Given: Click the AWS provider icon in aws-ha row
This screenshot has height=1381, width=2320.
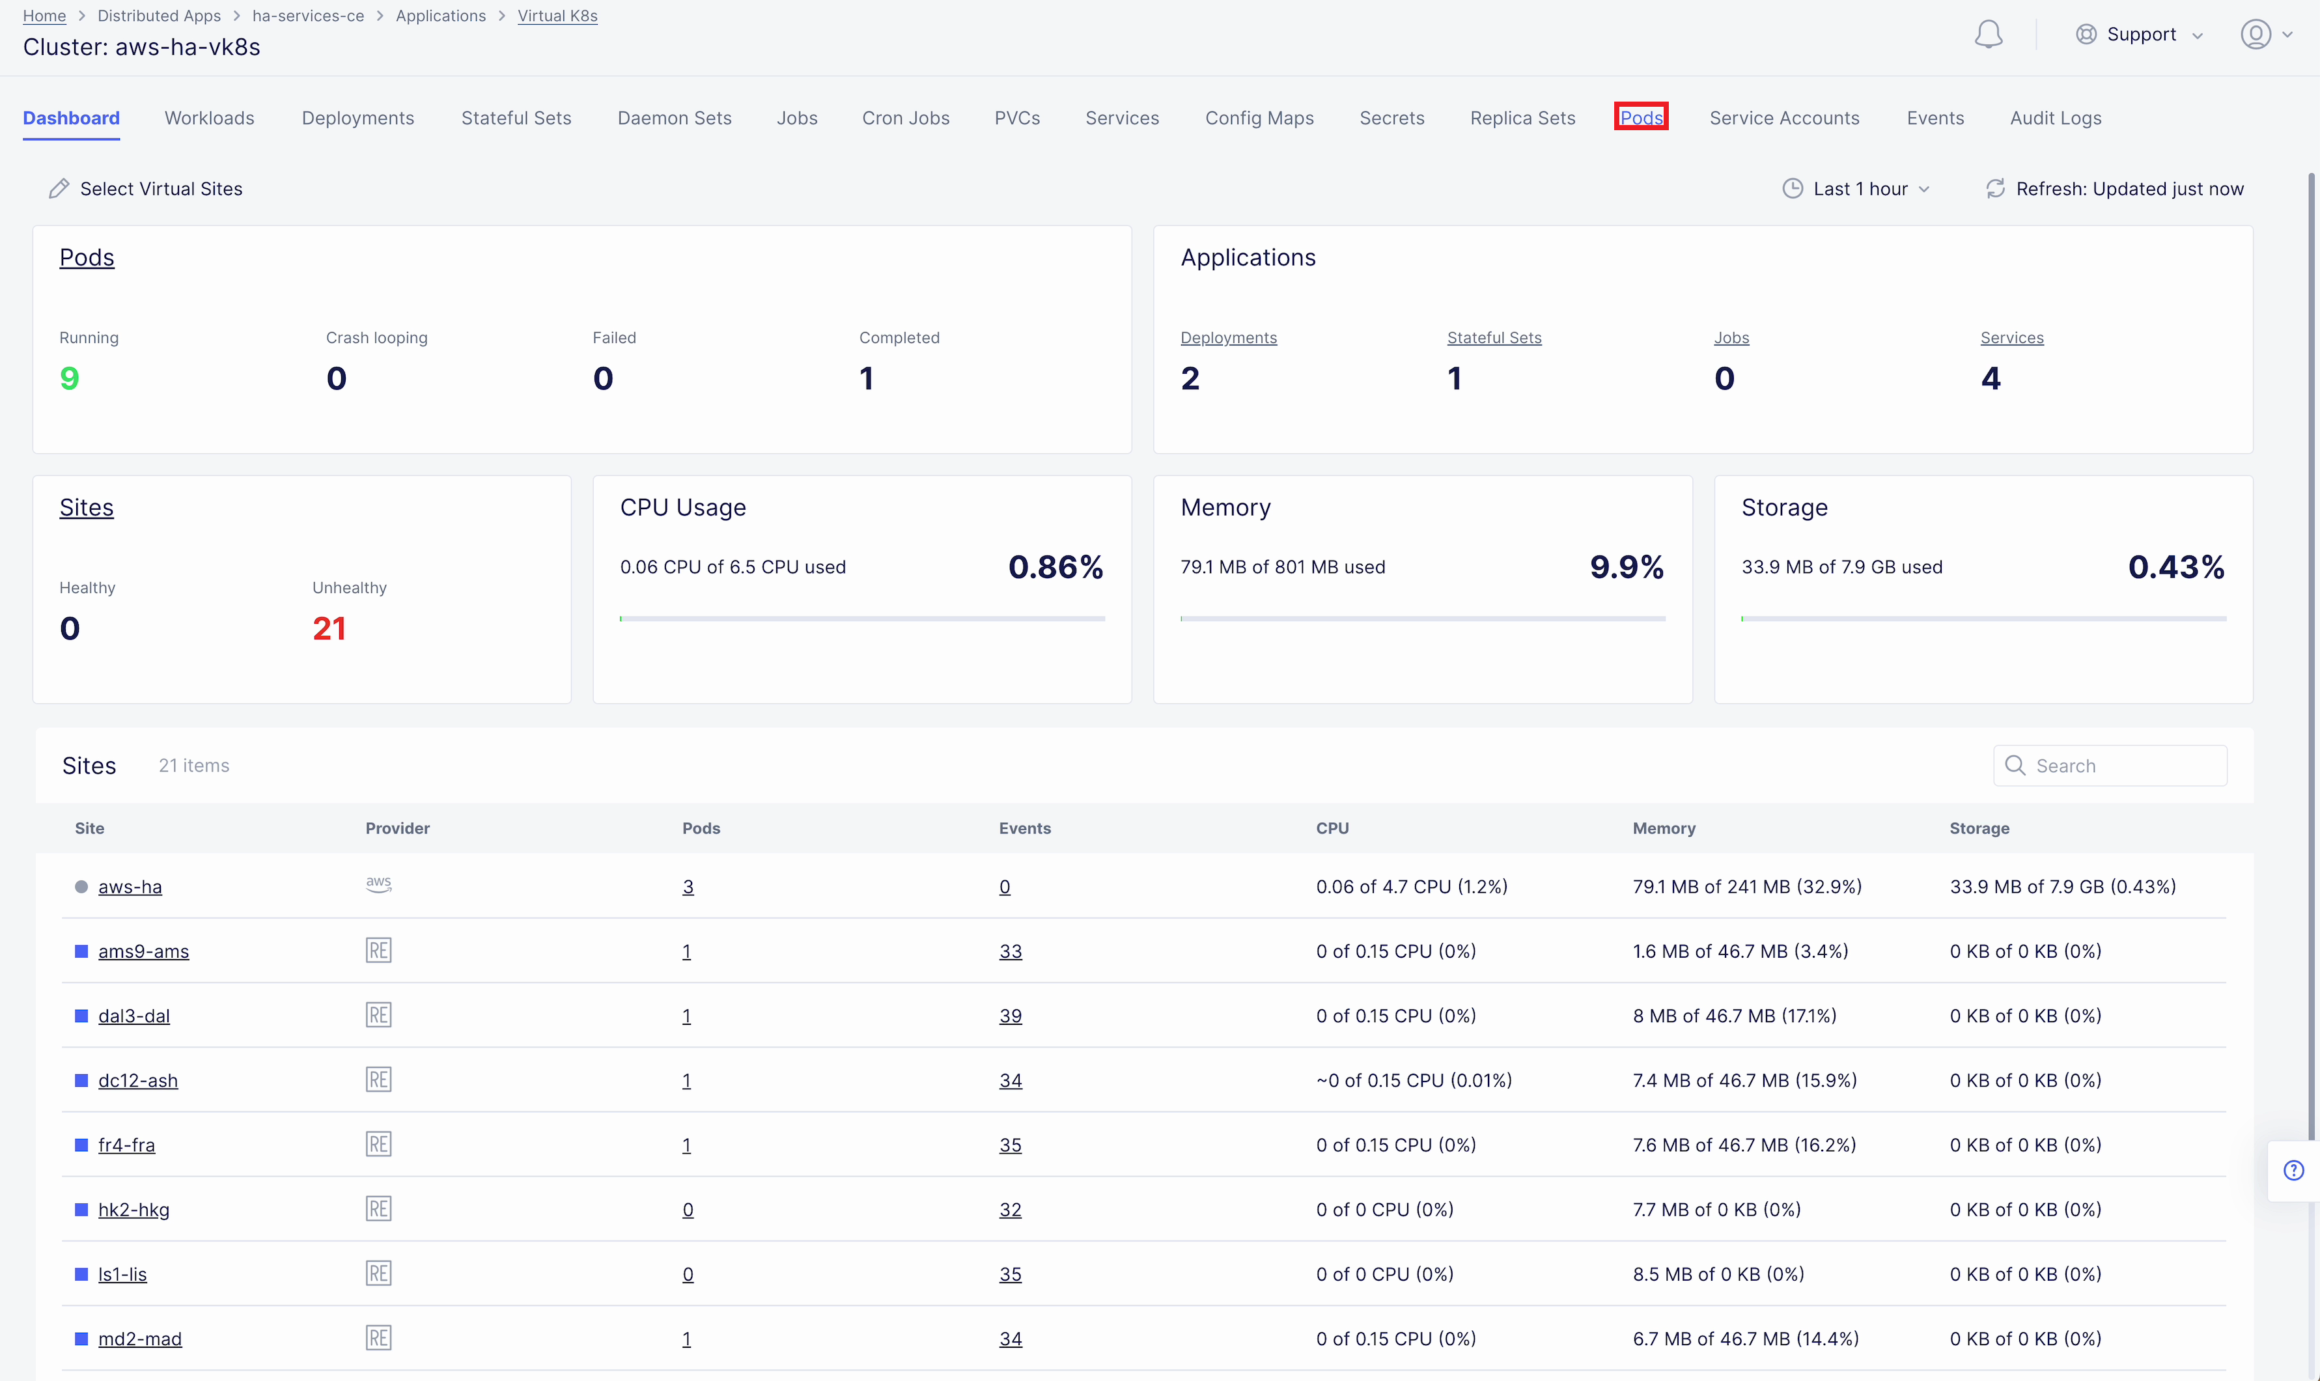Looking at the screenshot, I should (x=379, y=885).
